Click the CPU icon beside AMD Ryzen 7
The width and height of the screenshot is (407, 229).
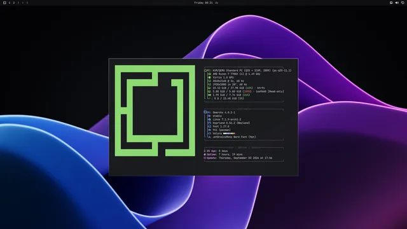click(210, 74)
